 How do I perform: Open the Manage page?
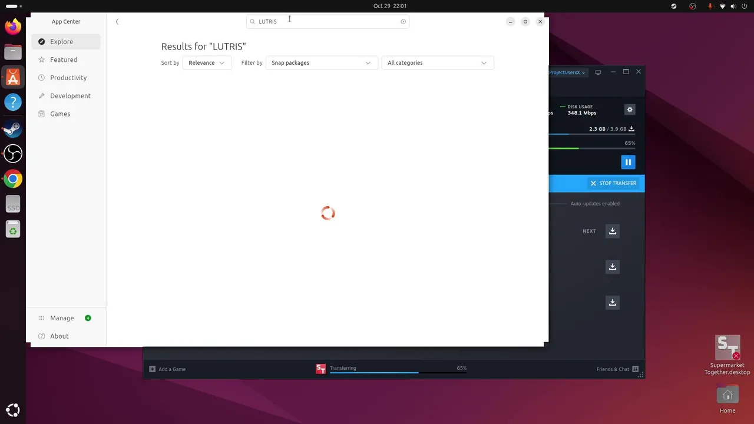pyautogui.click(x=66, y=318)
